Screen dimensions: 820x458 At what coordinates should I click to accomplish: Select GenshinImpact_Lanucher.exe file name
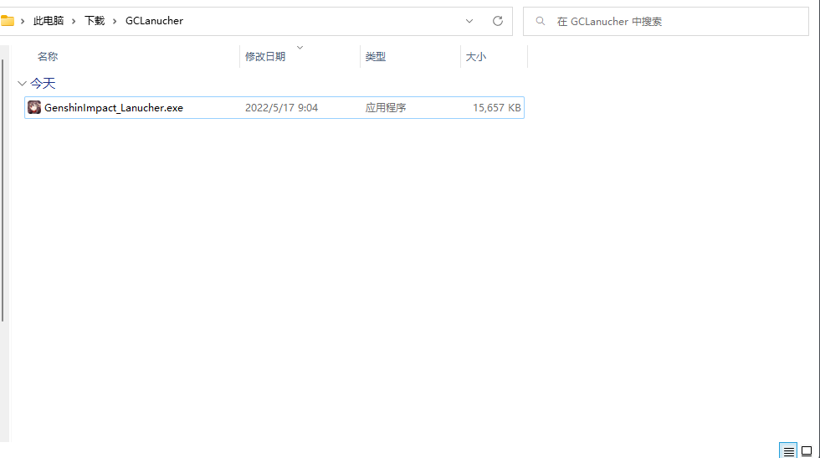pyautogui.click(x=114, y=108)
